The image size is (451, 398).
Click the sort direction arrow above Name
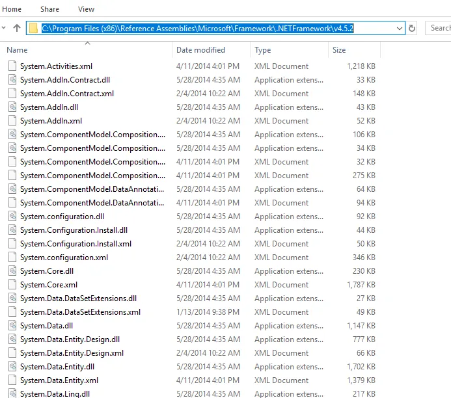click(x=88, y=43)
